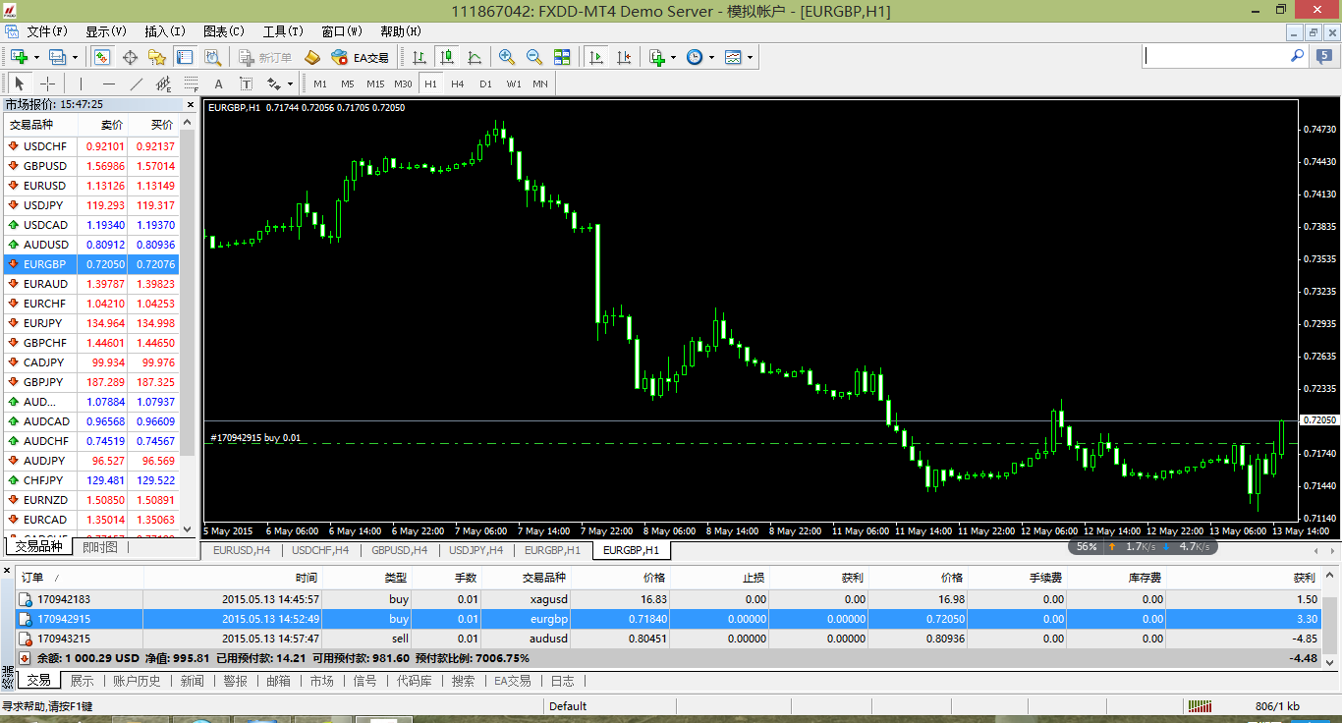This screenshot has height=723, width=1342.
Task: Select the text label T tool
Action: 246,83
